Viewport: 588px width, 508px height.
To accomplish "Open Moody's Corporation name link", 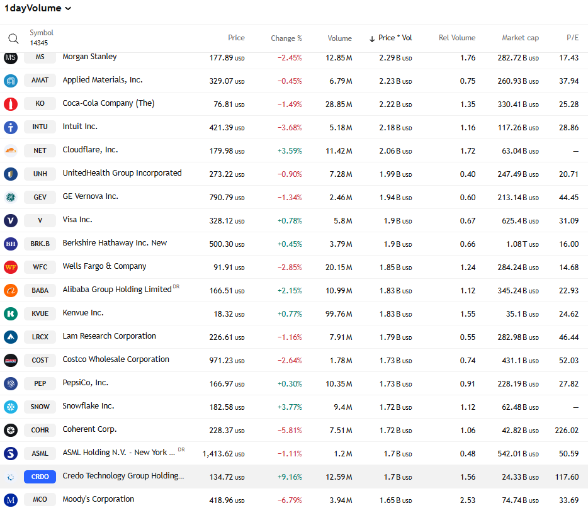I will [x=98, y=499].
